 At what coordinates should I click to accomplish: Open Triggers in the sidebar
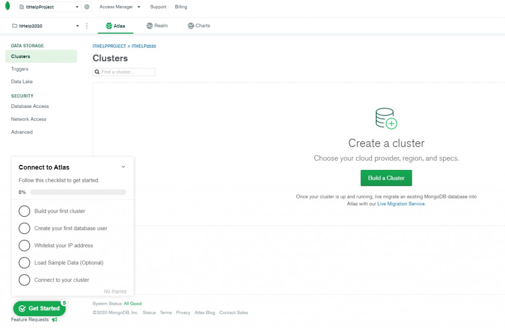[x=20, y=69]
